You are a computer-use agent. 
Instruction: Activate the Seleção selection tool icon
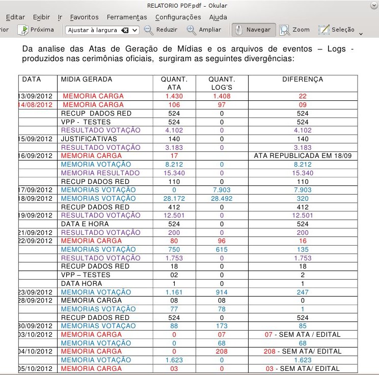(x=324, y=30)
